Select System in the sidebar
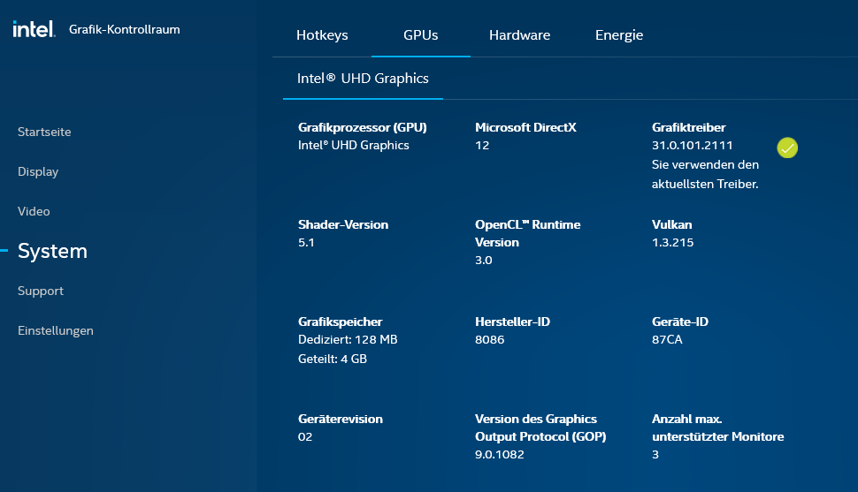The width and height of the screenshot is (858, 492). point(52,251)
